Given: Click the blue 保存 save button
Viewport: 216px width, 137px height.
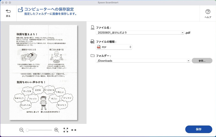Looking at the screenshot, I should [x=199, y=129].
